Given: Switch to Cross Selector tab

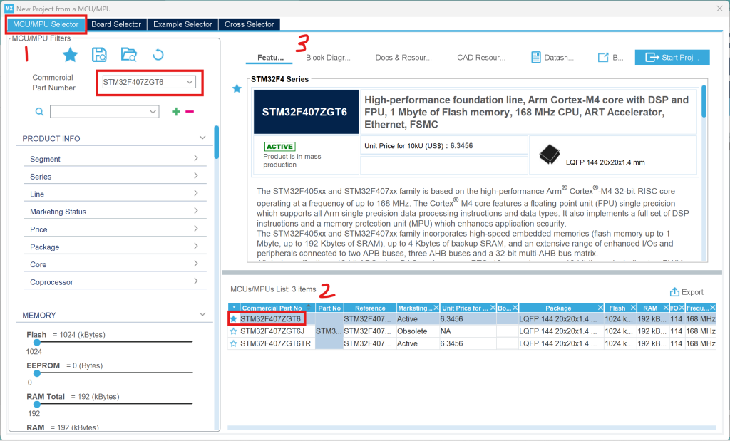Looking at the screenshot, I should pyautogui.click(x=249, y=24).
